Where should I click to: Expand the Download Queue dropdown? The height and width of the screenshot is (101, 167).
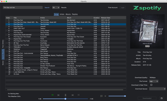click(157, 89)
